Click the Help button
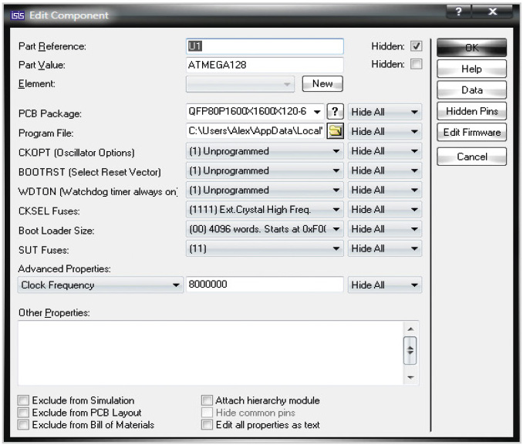This screenshot has width=523, height=445. [x=471, y=69]
